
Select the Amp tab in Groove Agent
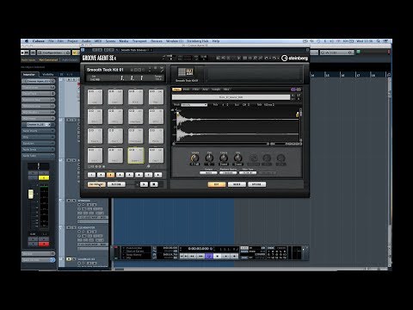click(205, 90)
